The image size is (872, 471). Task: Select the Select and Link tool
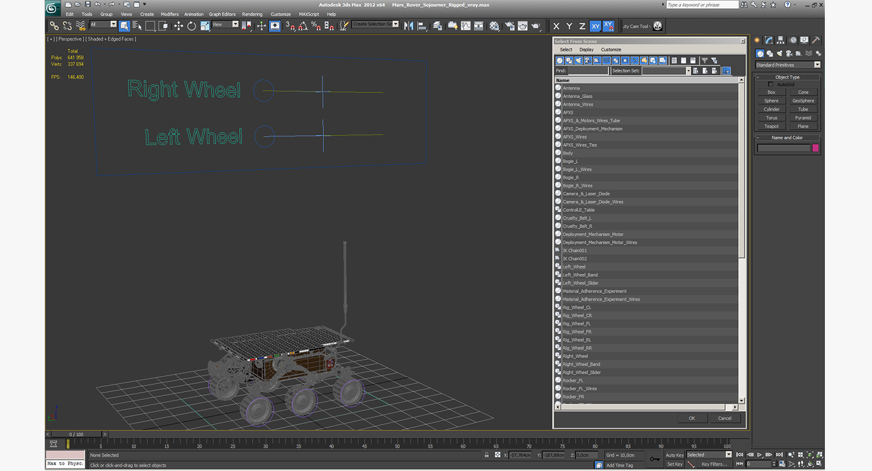[54, 26]
